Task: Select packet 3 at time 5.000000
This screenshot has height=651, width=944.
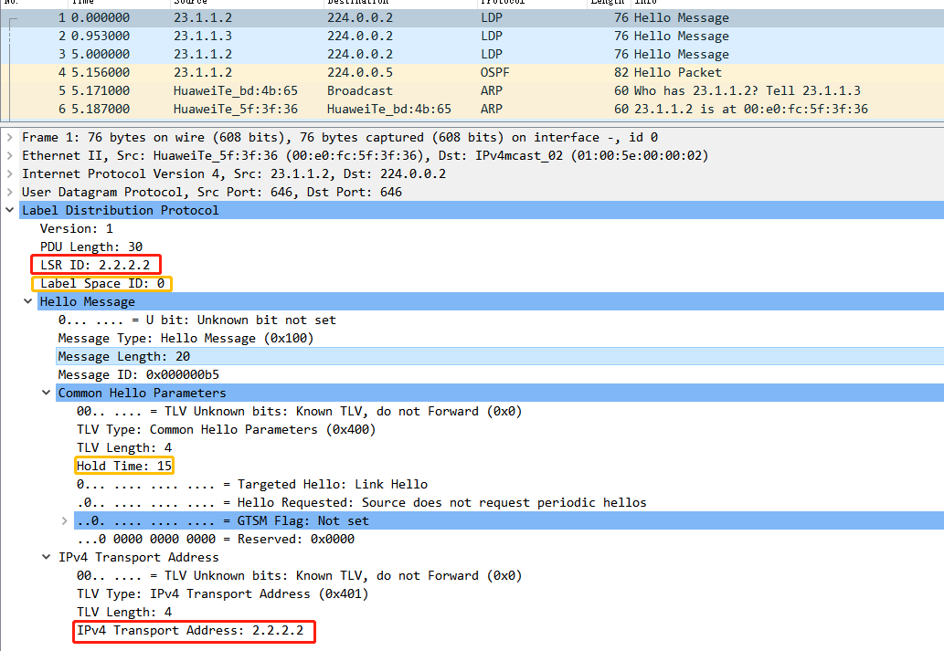Action: 472,54
